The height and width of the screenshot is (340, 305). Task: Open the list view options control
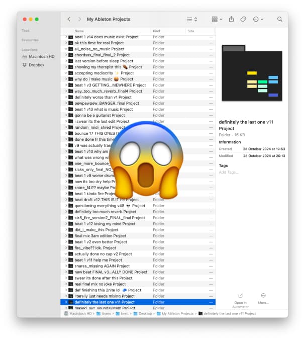pos(192,19)
